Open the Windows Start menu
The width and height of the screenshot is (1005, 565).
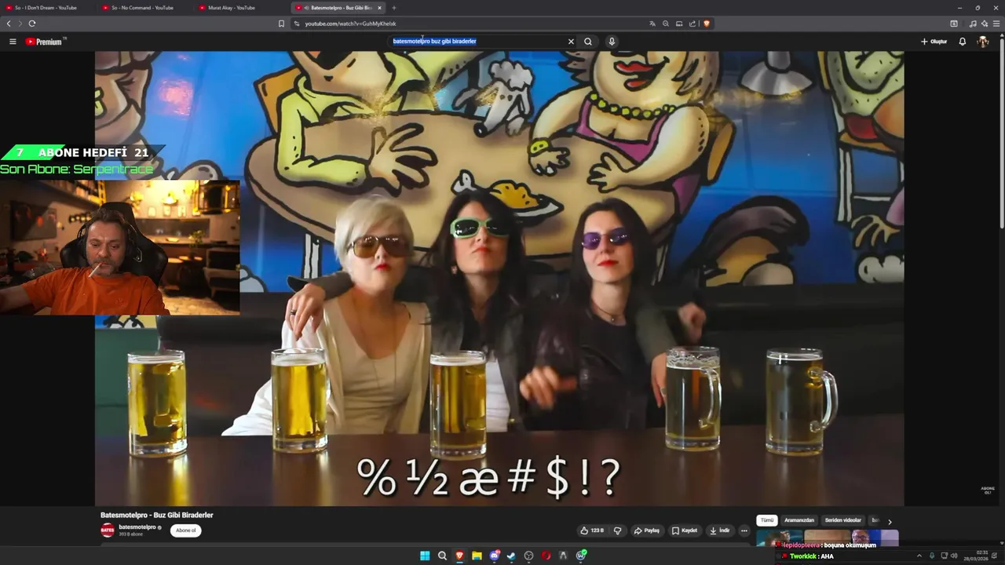[425, 556]
